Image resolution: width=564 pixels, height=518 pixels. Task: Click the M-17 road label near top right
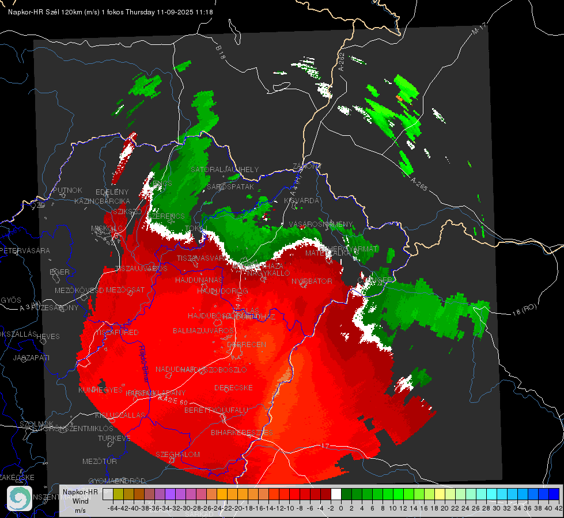[479, 29]
